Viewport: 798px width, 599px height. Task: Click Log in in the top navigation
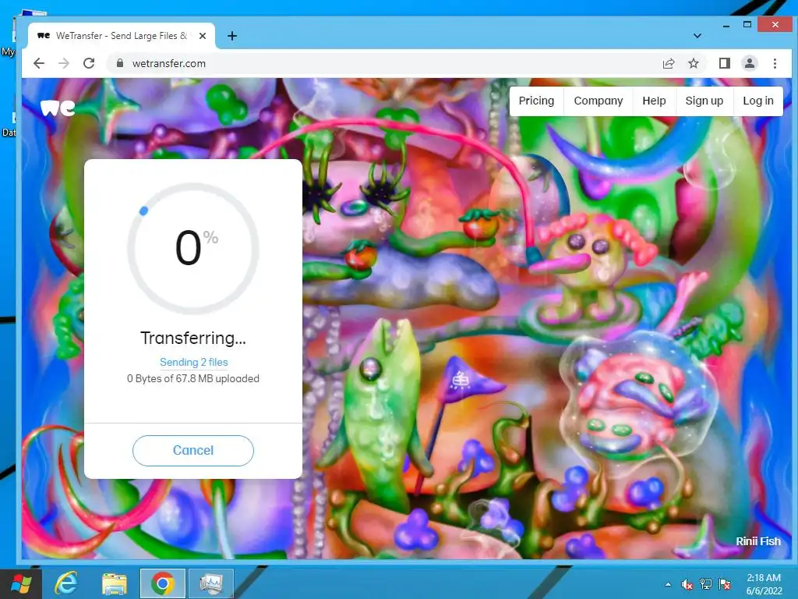pos(758,101)
